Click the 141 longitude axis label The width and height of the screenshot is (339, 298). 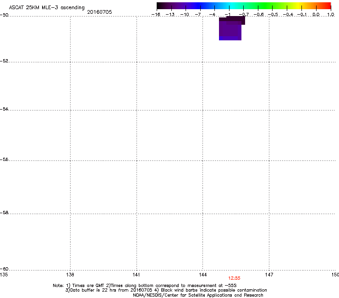point(136,275)
